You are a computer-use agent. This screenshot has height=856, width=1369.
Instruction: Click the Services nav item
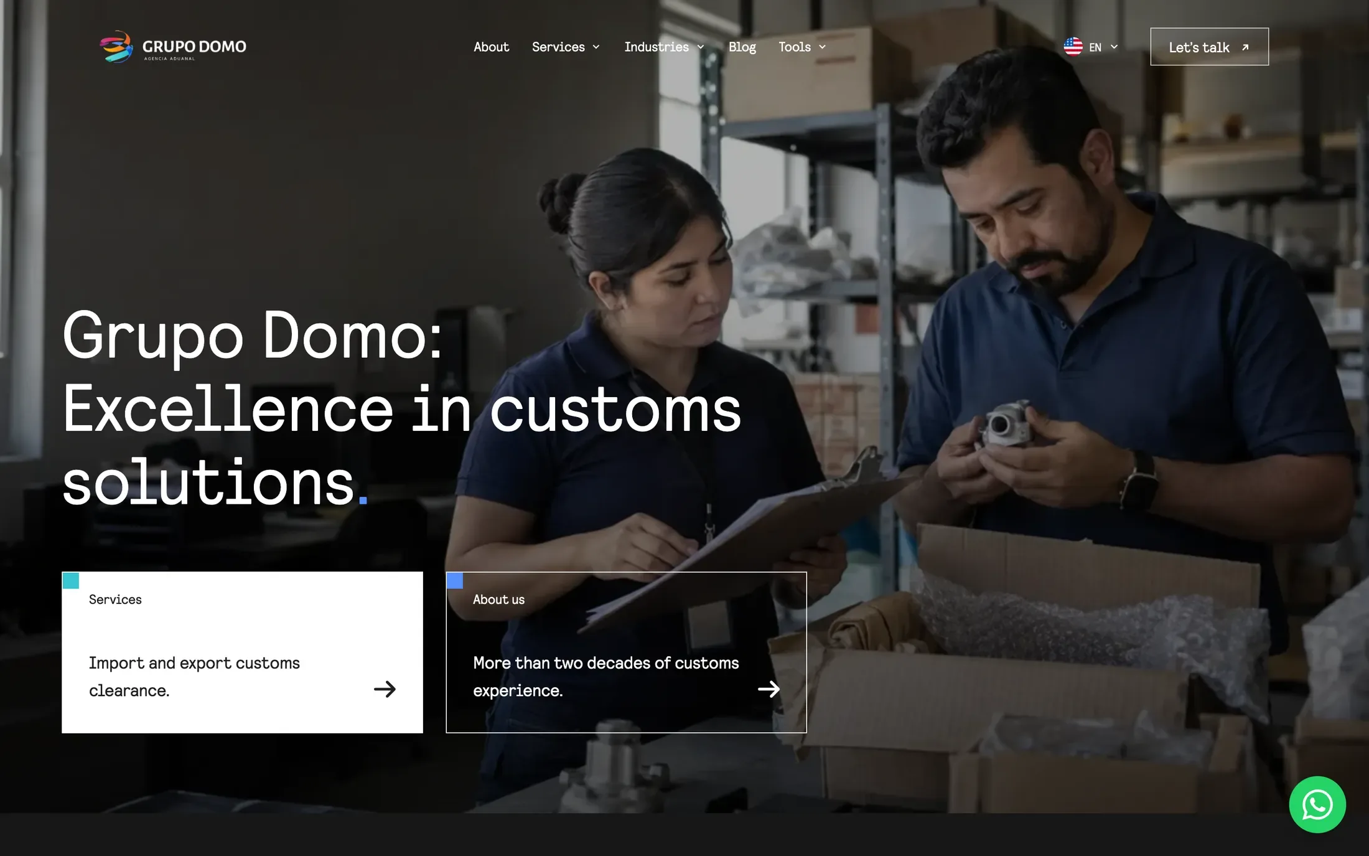coord(558,47)
